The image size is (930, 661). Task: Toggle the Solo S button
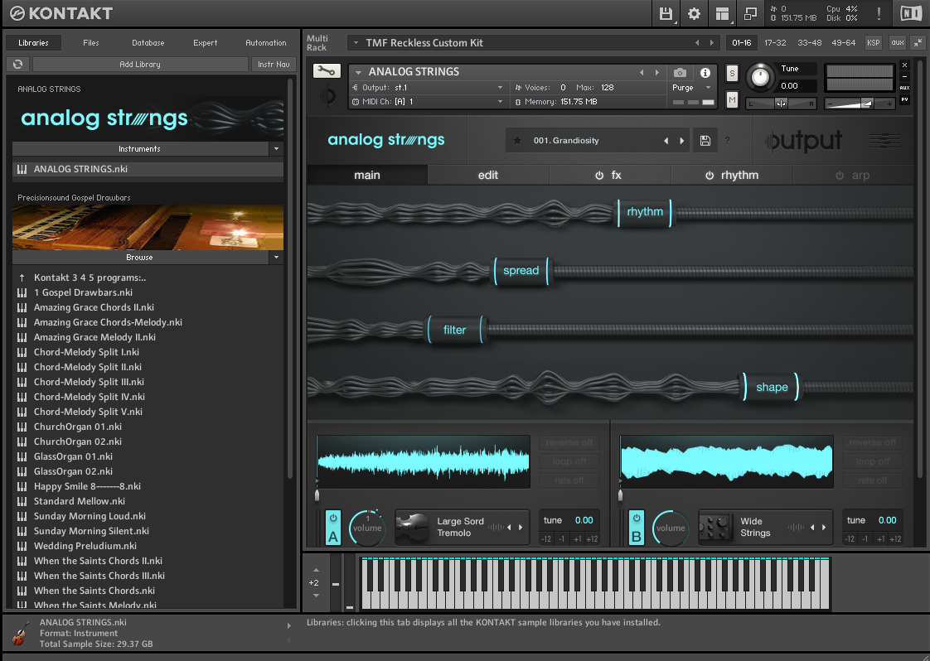click(x=733, y=74)
